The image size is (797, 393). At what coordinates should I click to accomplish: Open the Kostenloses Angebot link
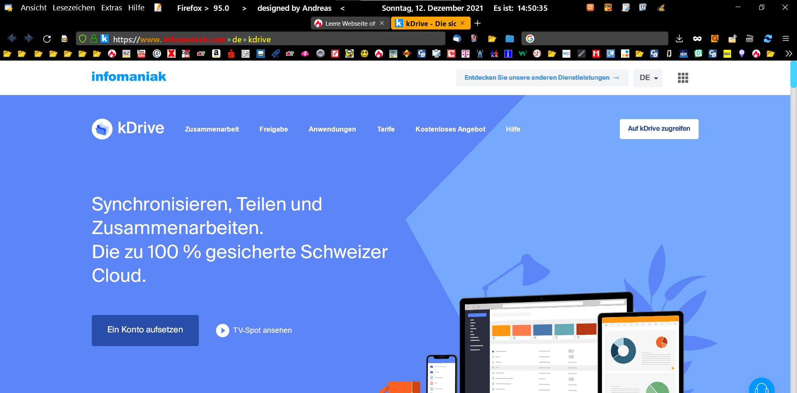[x=450, y=129]
